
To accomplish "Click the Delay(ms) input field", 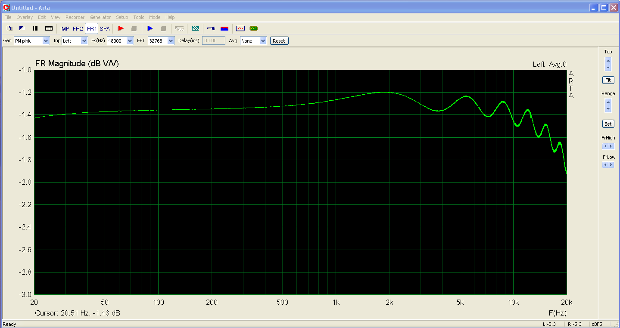I will 213,41.
